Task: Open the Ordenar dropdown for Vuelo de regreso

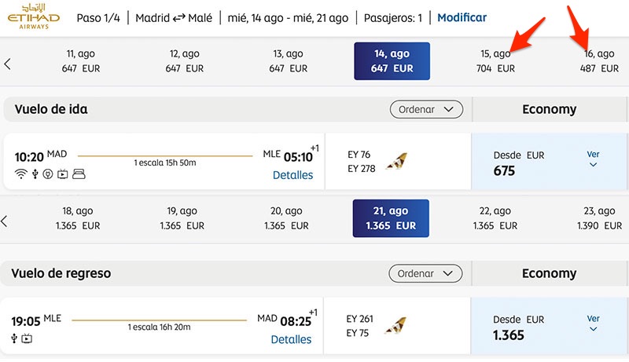Action: point(425,273)
